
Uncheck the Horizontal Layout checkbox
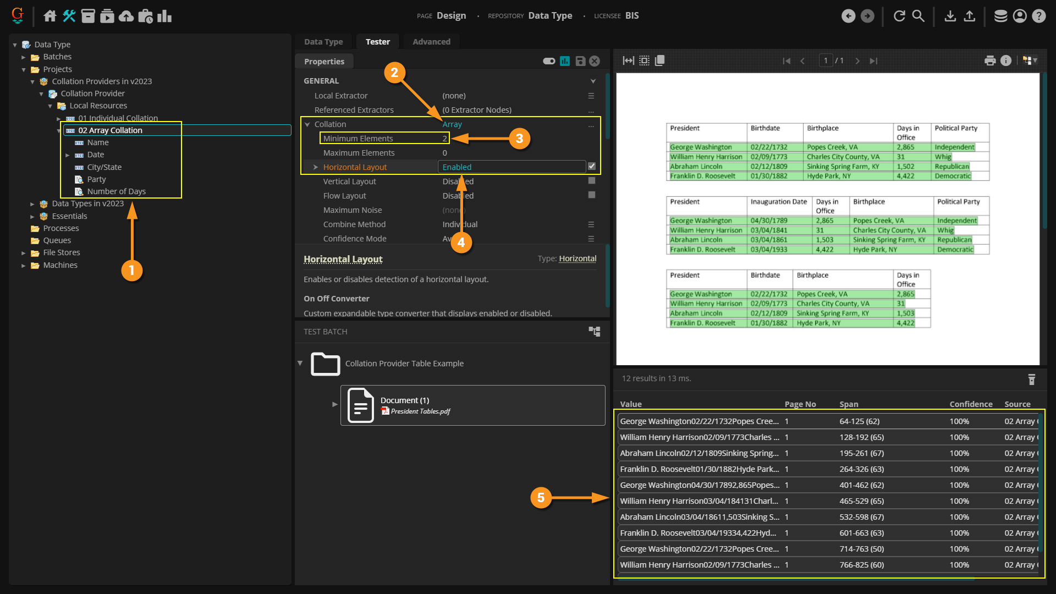[592, 166]
